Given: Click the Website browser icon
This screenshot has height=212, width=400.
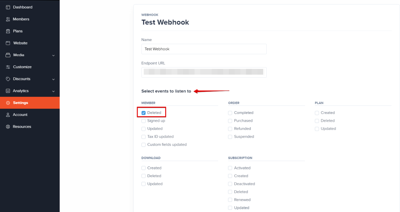Looking at the screenshot, I should [8, 43].
